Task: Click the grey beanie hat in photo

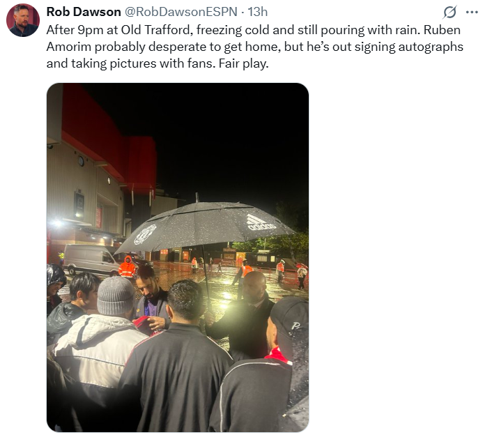Action: (116, 296)
